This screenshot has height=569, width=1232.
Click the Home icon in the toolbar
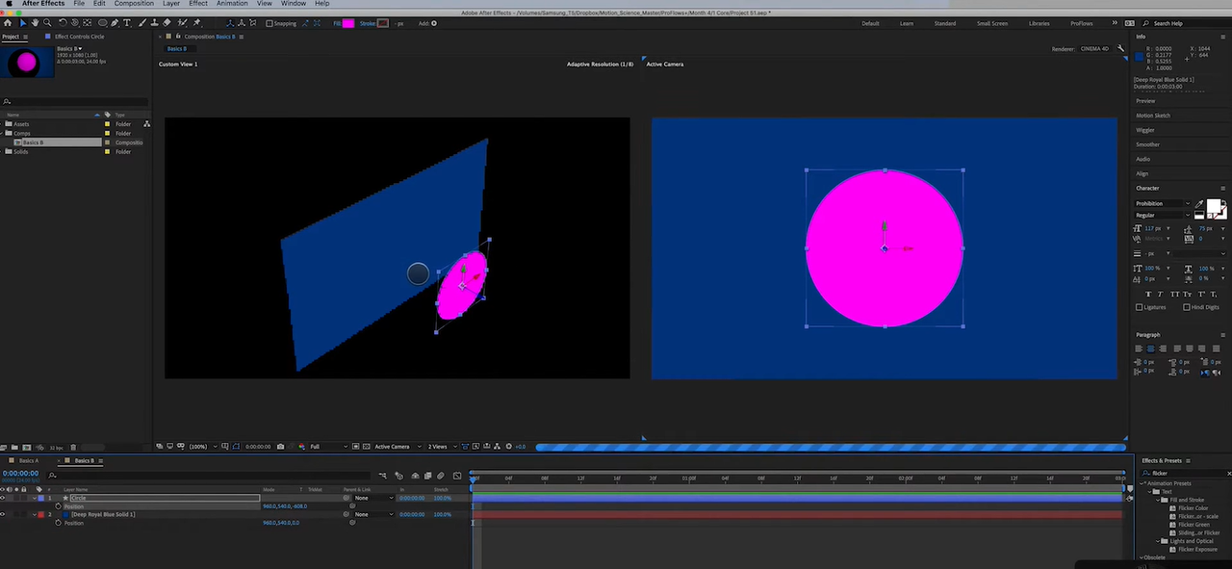8,22
